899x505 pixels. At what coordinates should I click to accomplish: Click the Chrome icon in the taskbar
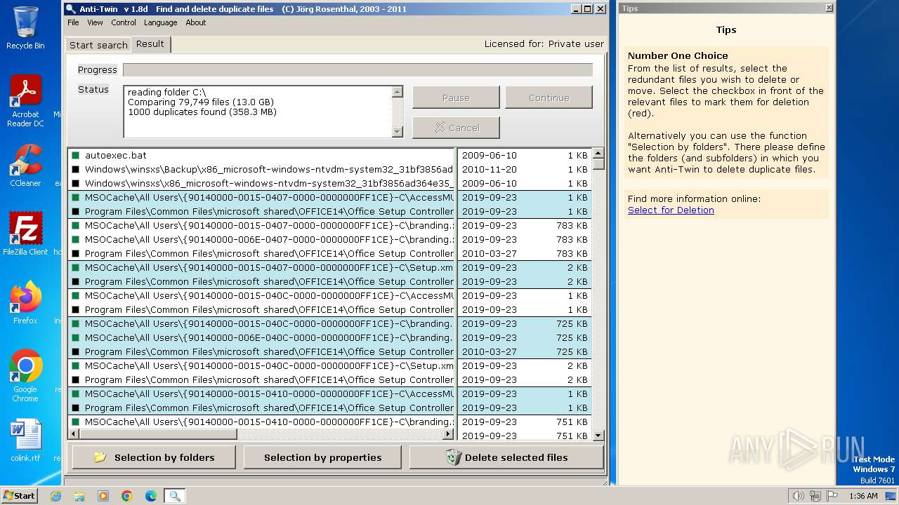pyautogui.click(x=127, y=496)
